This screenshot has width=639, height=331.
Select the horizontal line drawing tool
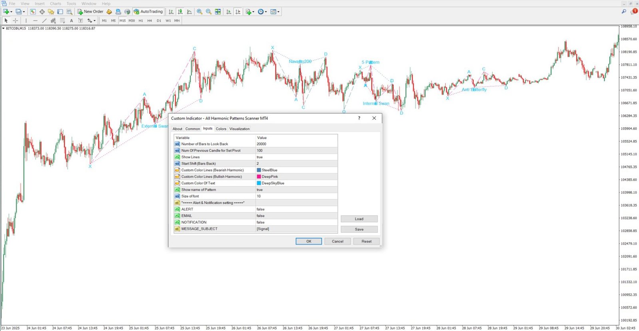(x=35, y=20)
